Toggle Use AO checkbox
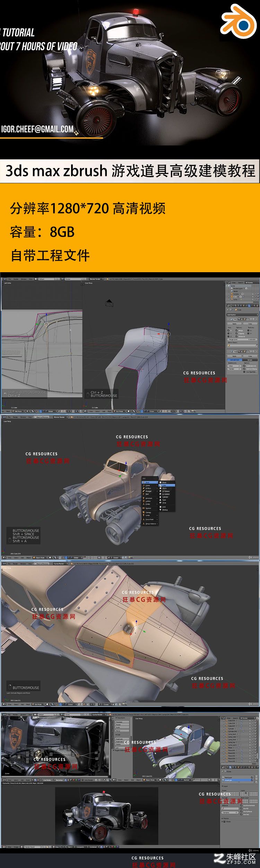 (241, 808)
